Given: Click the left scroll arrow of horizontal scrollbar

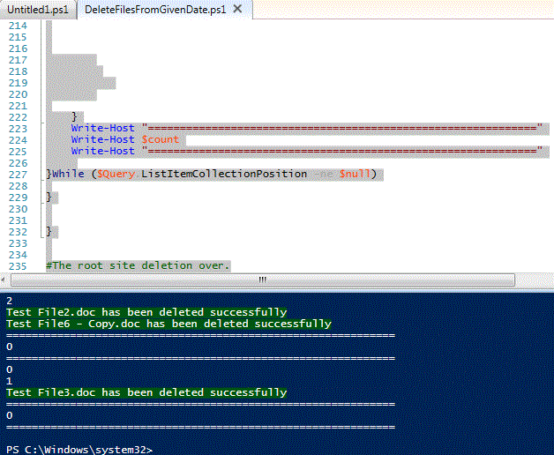Looking at the screenshot, I should tap(4, 280).
